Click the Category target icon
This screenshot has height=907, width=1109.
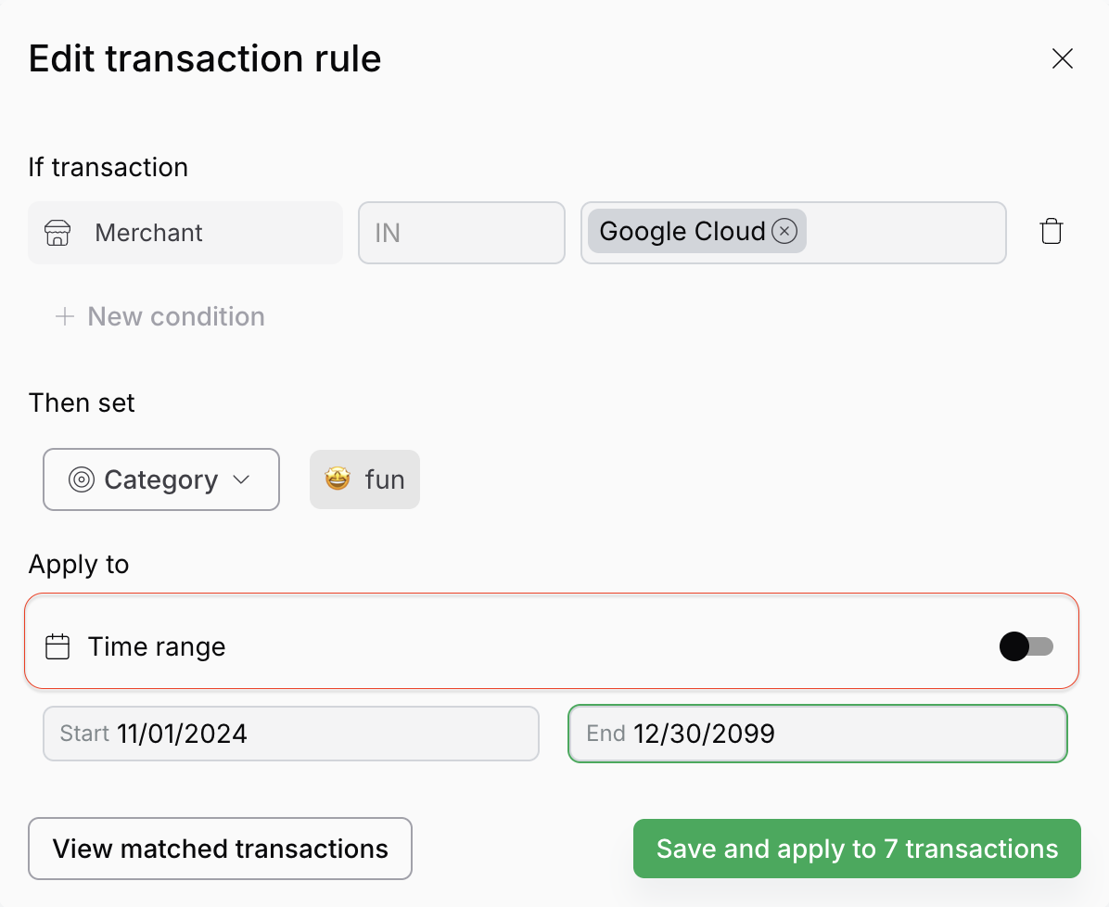coord(82,479)
